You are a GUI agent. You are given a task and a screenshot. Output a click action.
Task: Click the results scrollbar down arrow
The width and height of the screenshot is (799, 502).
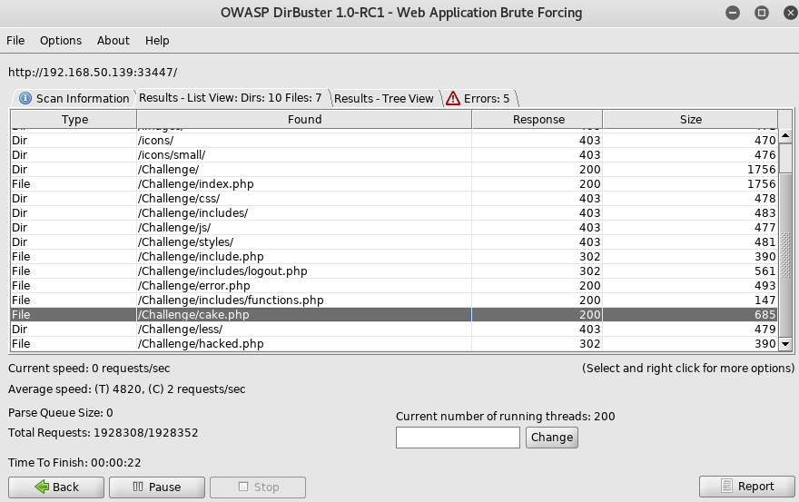click(x=785, y=344)
